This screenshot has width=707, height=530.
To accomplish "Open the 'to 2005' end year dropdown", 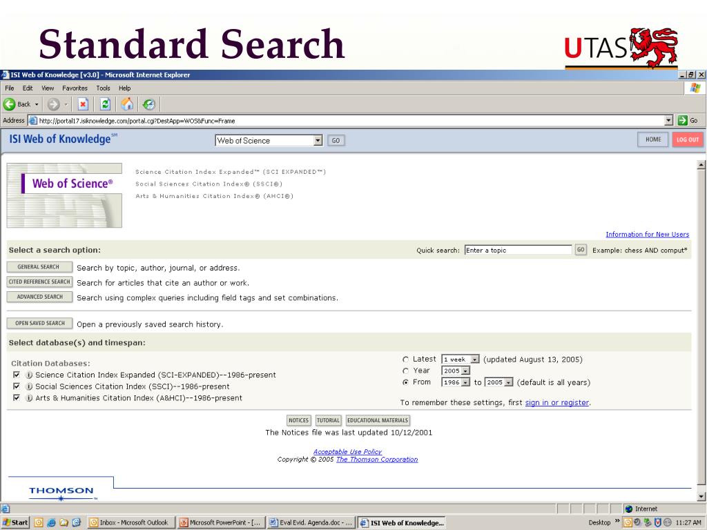I will coord(509,382).
